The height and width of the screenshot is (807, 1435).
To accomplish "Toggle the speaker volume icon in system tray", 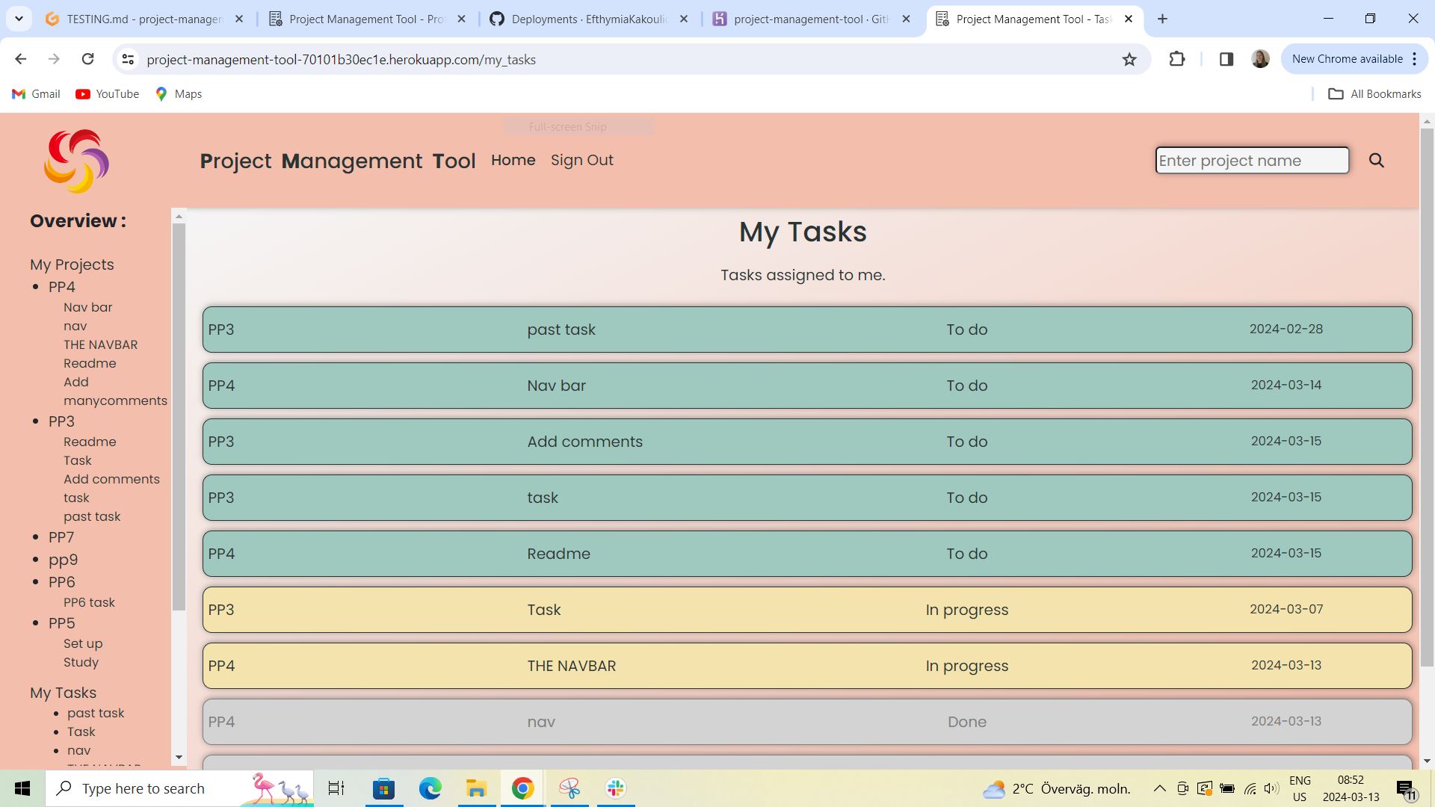I will pos(1271,788).
